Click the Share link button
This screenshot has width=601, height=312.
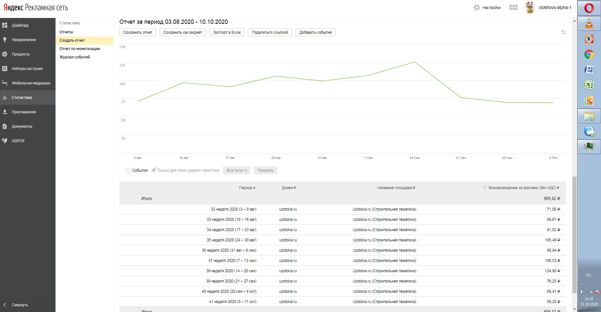point(270,32)
